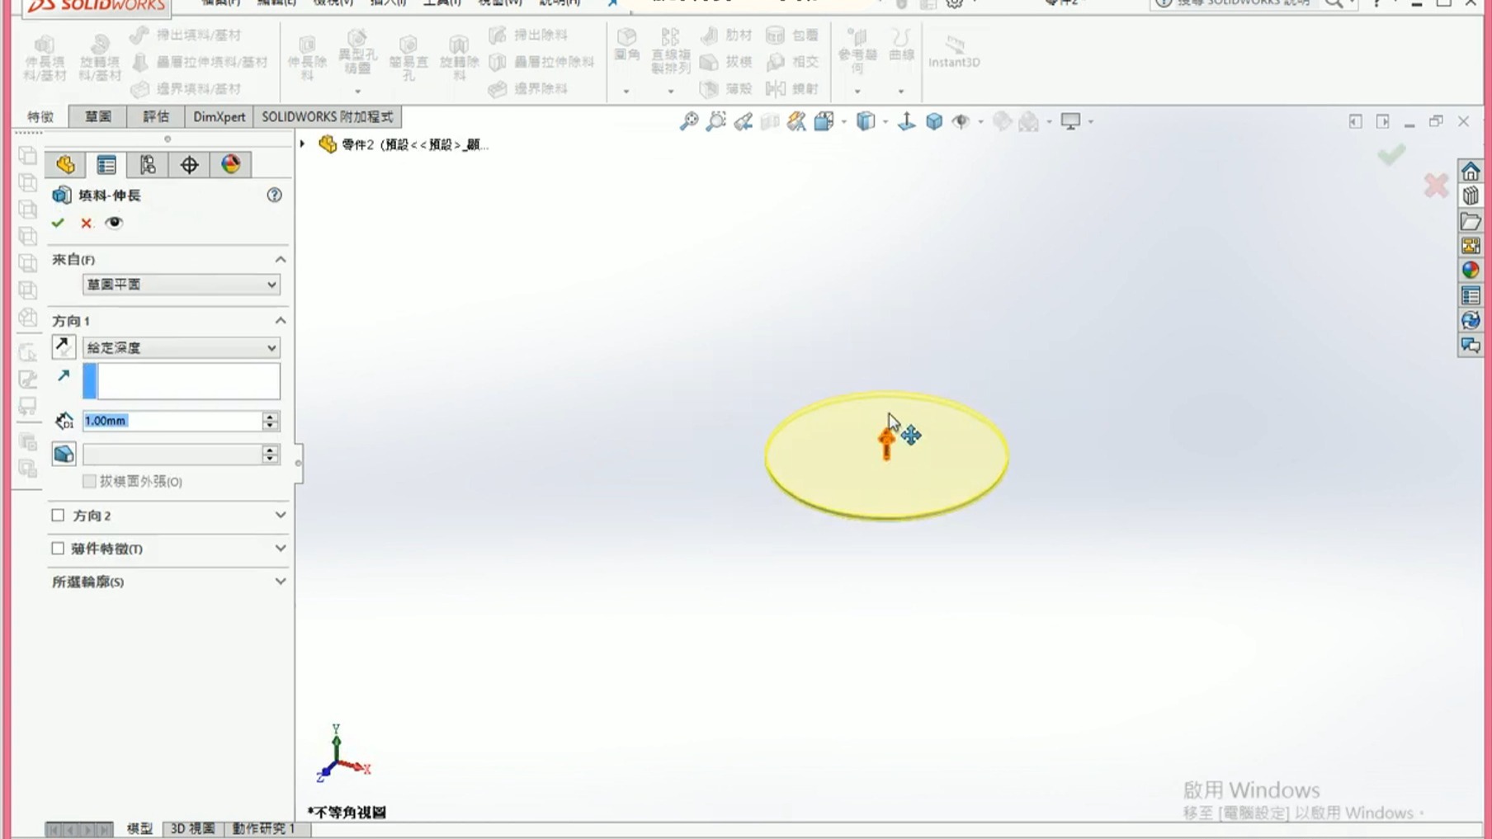Open the 給定深度 end condition dropdown
This screenshot has width=1492, height=839.
pos(181,348)
